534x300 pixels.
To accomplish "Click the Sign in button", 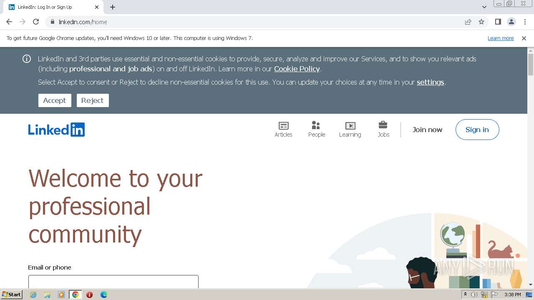I will [x=477, y=130].
